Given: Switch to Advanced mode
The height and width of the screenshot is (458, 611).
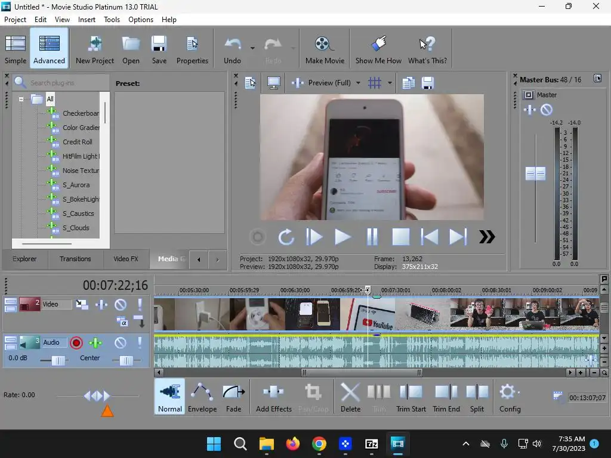Looking at the screenshot, I should [49, 49].
